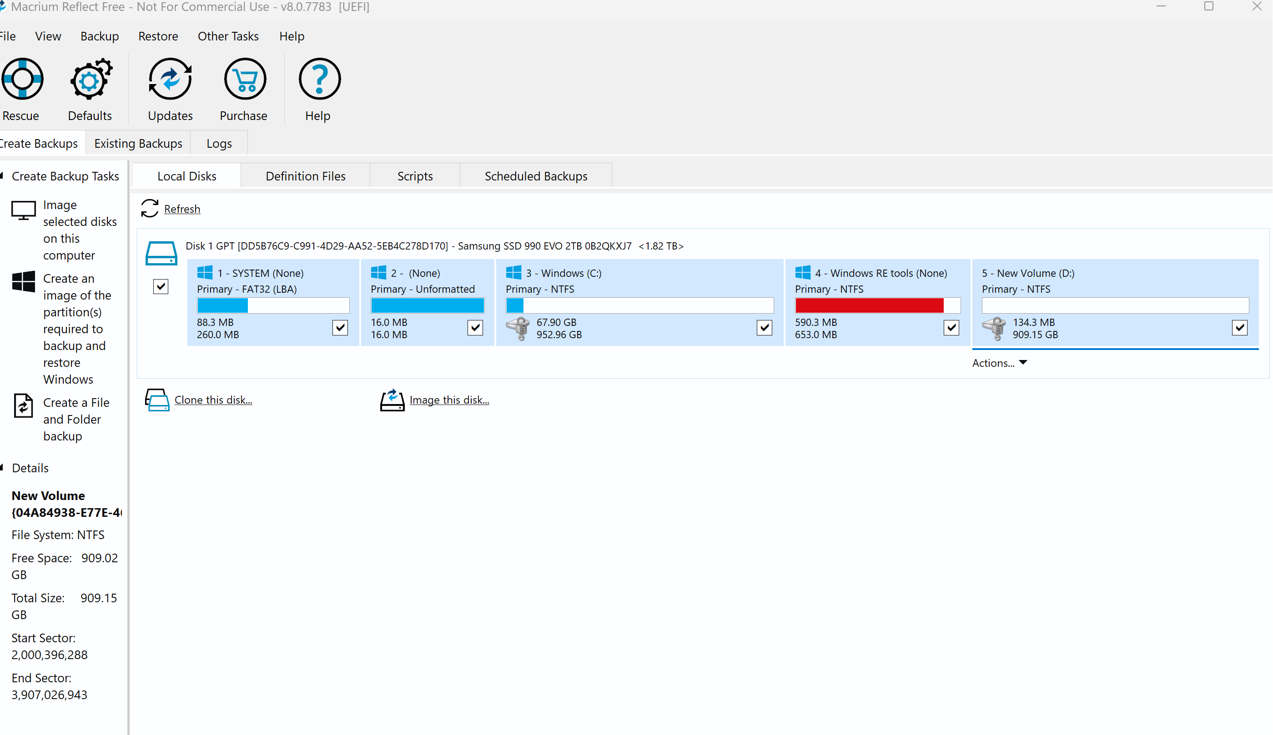The height and width of the screenshot is (735, 1273).
Task: Click the Windows logo on SYSTEM partition
Action: 205,273
